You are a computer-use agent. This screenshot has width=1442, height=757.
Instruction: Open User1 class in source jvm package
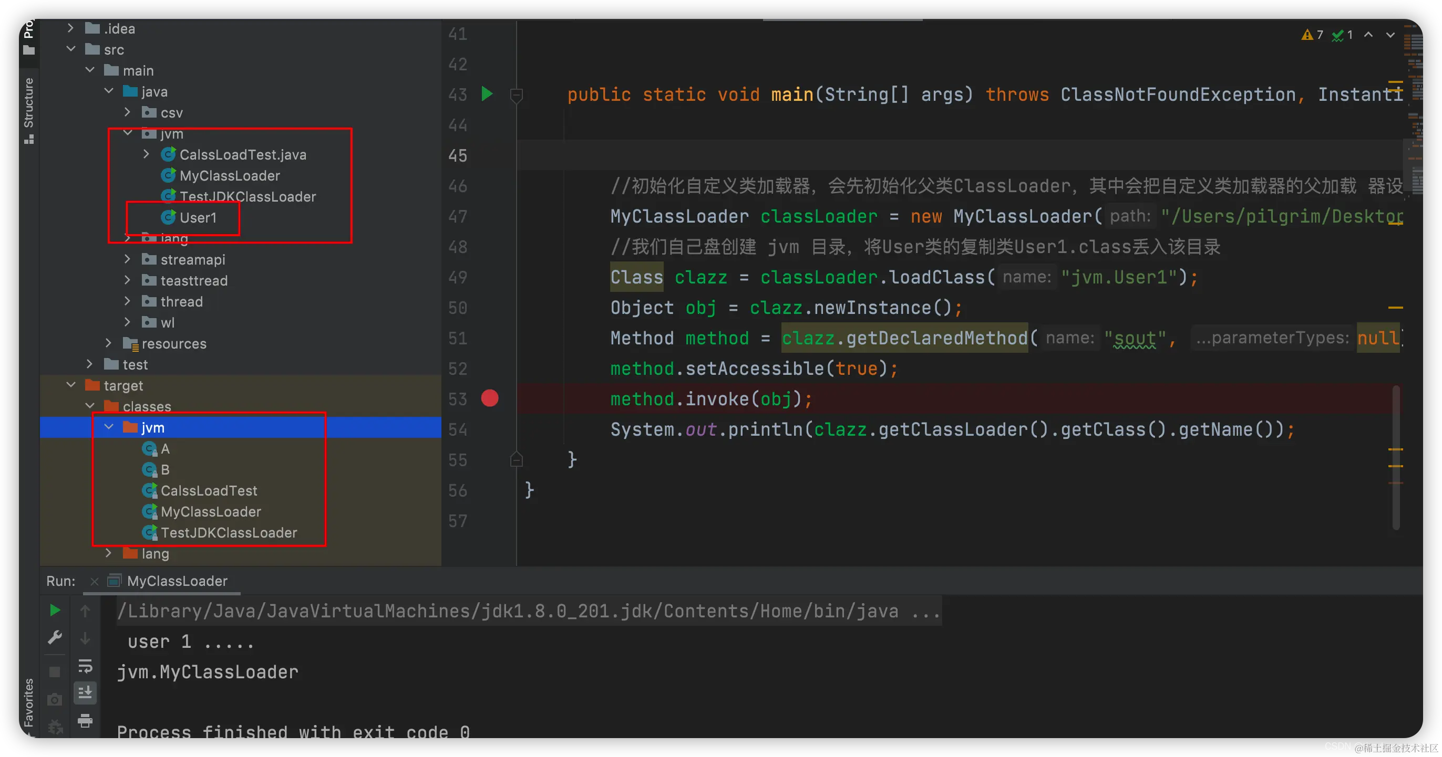click(197, 217)
